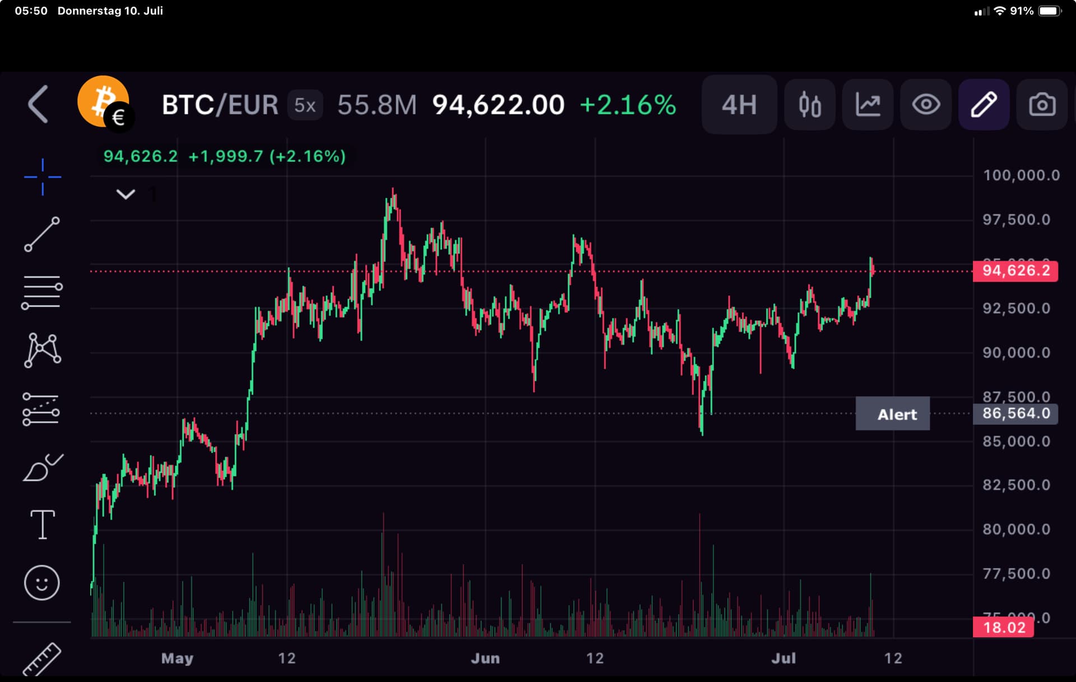Select the trend line drawing tool
Image resolution: width=1076 pixels, height=682 pixels.
tap(42, 234)
